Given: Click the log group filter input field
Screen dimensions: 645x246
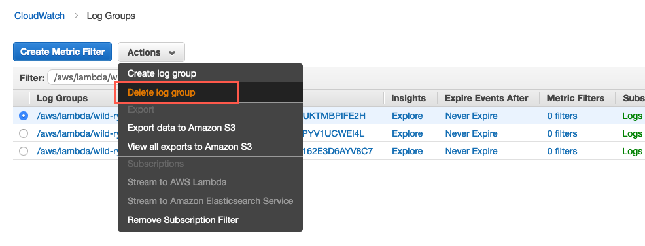Looking at the screenshot, I should (x=82, y=78).
